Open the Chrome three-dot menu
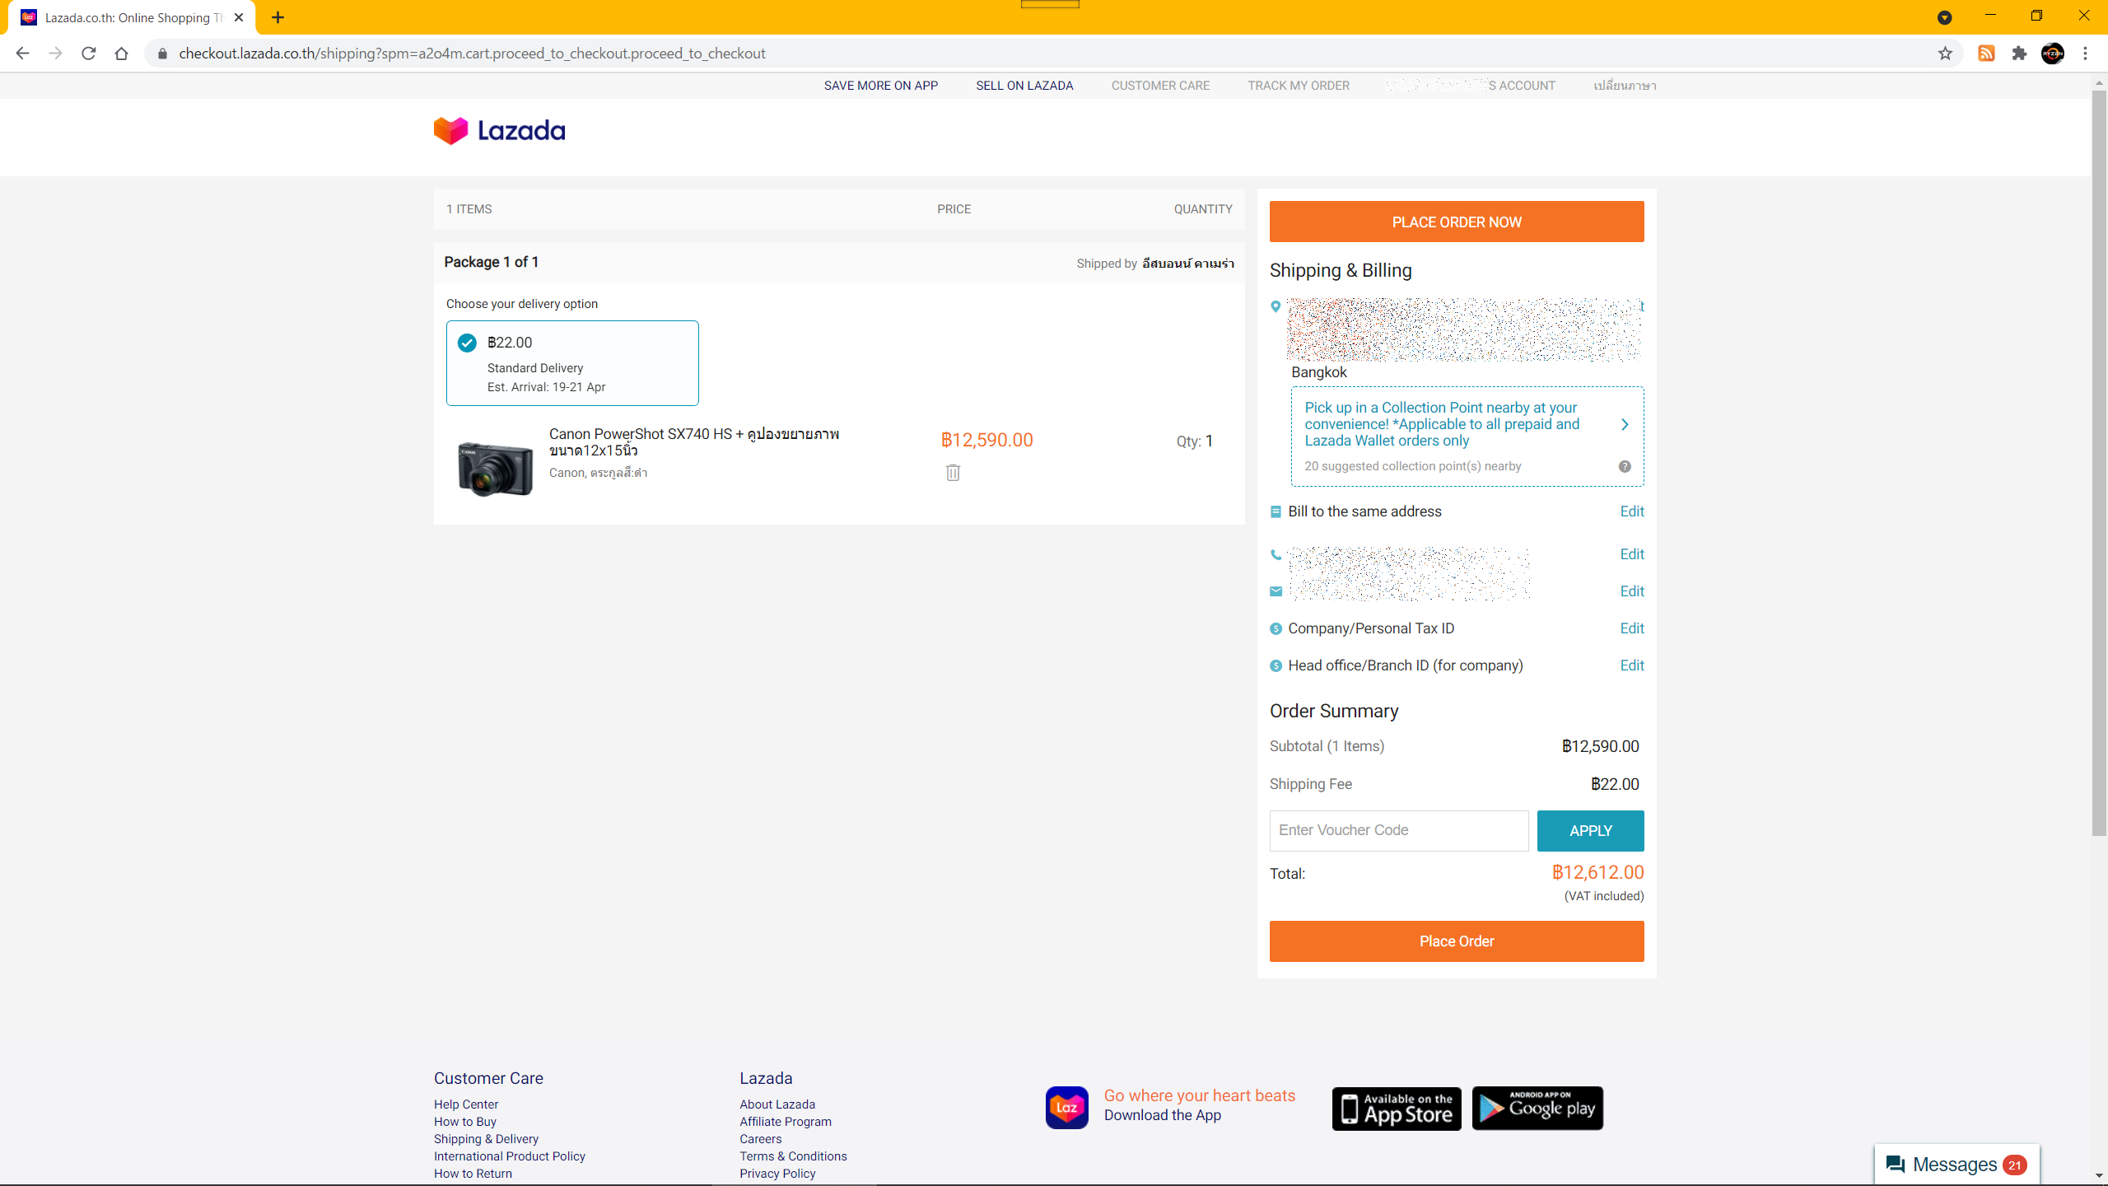 click(x=2086, y=54)
